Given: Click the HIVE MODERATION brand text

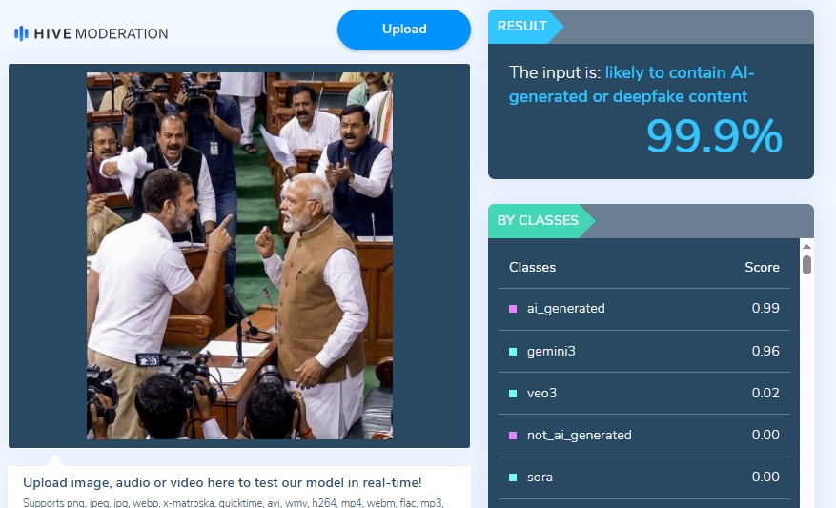Looking at the screenshot, I should pyautogui.click(x=101, y=33).
